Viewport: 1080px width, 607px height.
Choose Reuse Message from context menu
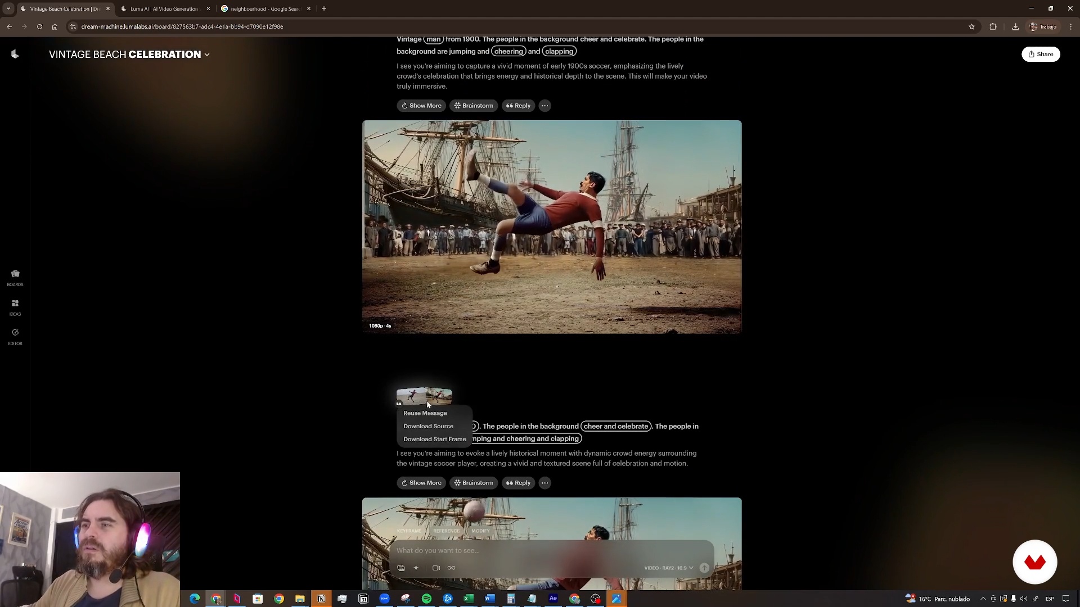coord(425,413)
